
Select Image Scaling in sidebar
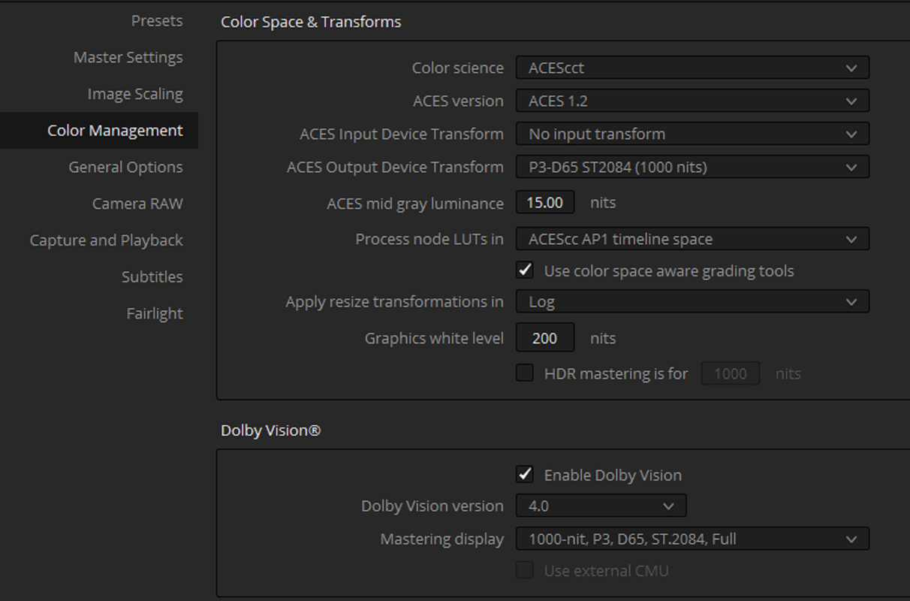point(134,94)
